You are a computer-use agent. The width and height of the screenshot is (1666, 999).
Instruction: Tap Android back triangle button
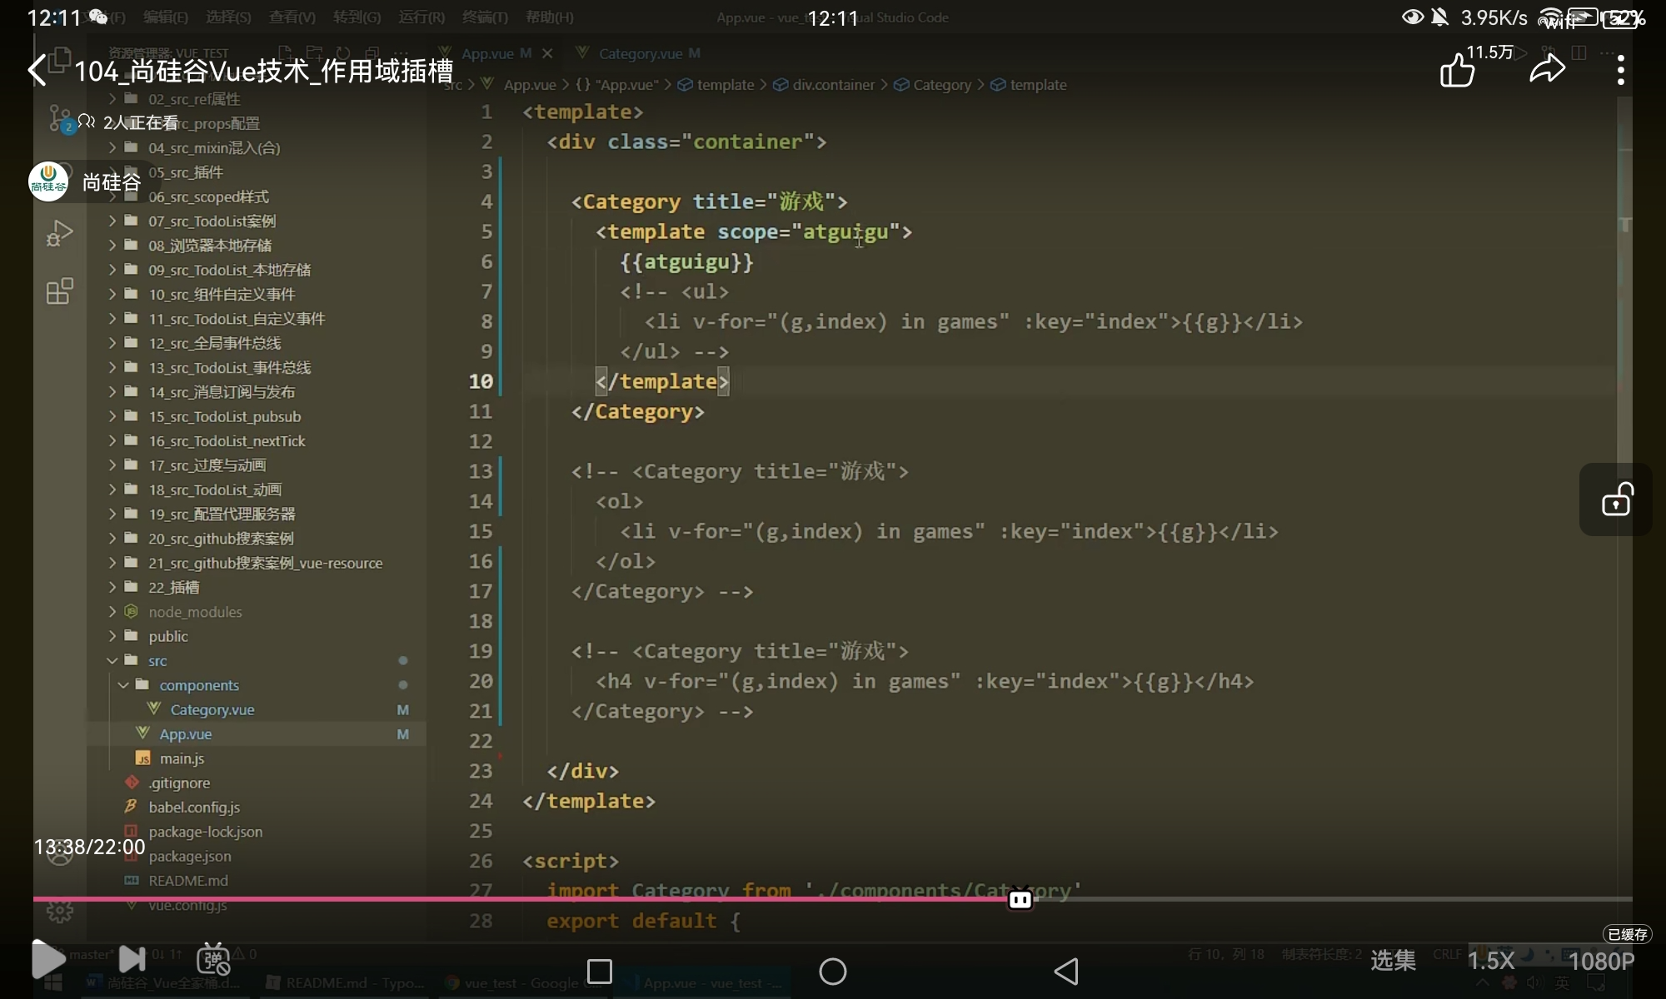(x=1066, y=972)
